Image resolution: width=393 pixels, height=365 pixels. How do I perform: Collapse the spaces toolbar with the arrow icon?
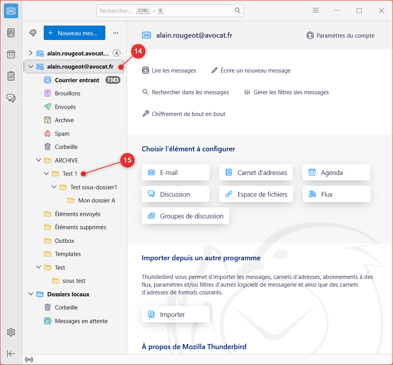(x=11, y=354)
